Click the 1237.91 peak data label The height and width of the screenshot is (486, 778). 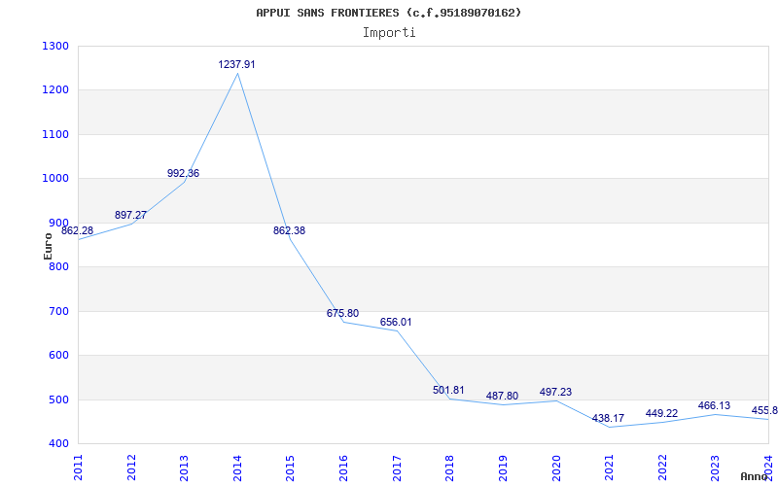tap(236, 64)
